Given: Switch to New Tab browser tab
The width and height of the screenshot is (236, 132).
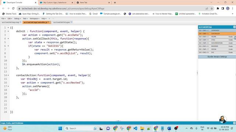Looking at the screenshot, I should coord(93,3).
